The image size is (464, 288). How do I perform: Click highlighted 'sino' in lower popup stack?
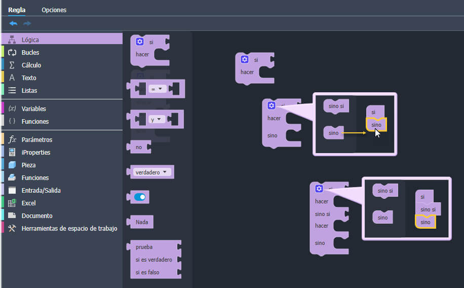[426, 222]
